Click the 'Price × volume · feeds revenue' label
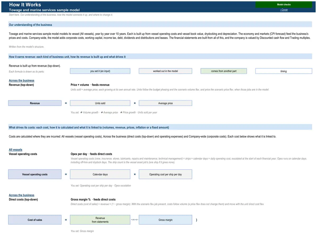The image size is (317, 234). pyautogui.click(x=90, y=85)
